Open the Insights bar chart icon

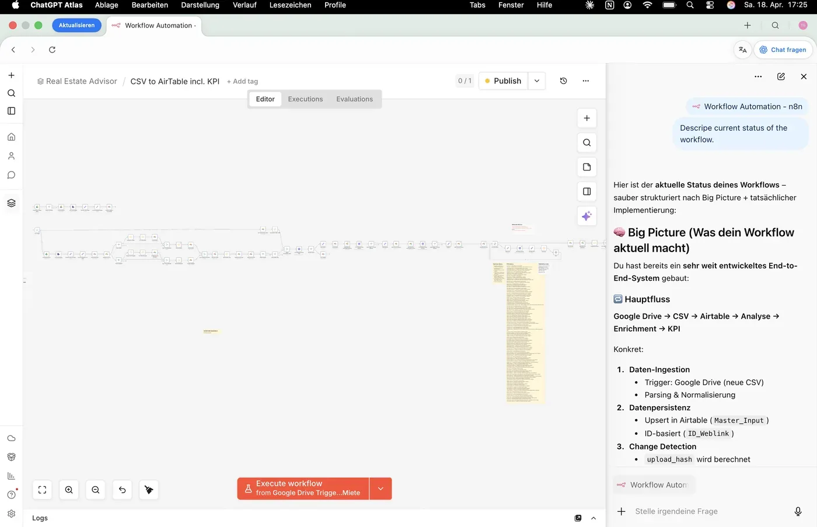[x=11, y=476]
